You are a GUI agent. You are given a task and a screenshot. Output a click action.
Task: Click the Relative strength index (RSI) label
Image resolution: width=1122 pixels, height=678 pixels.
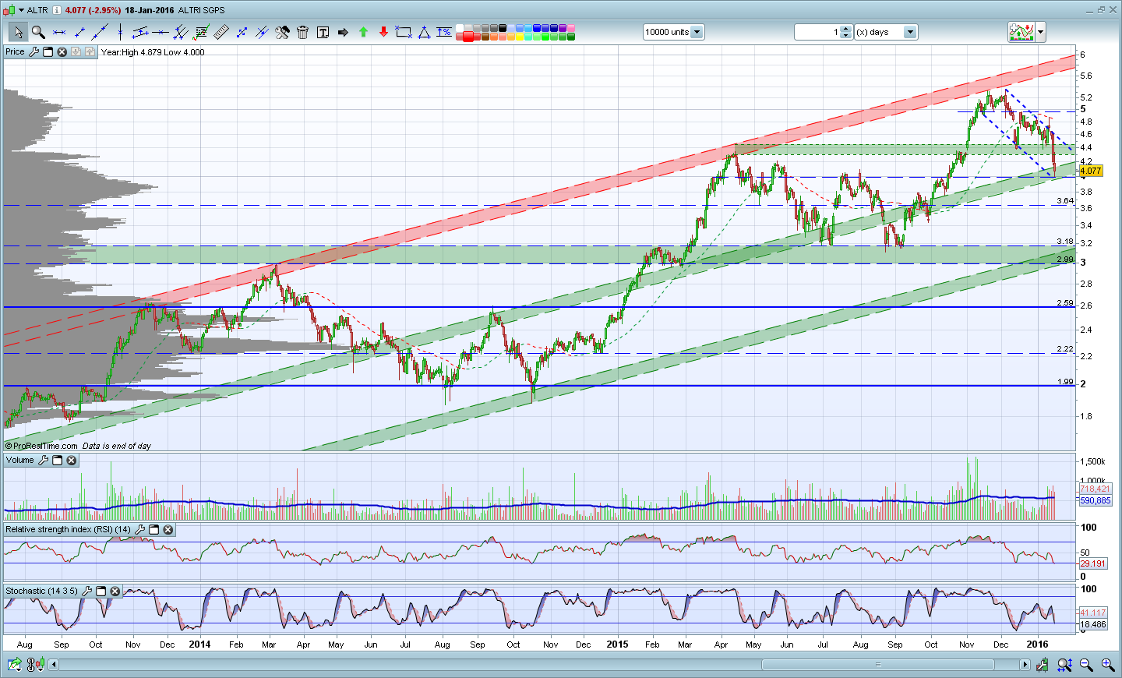[69, 530]
